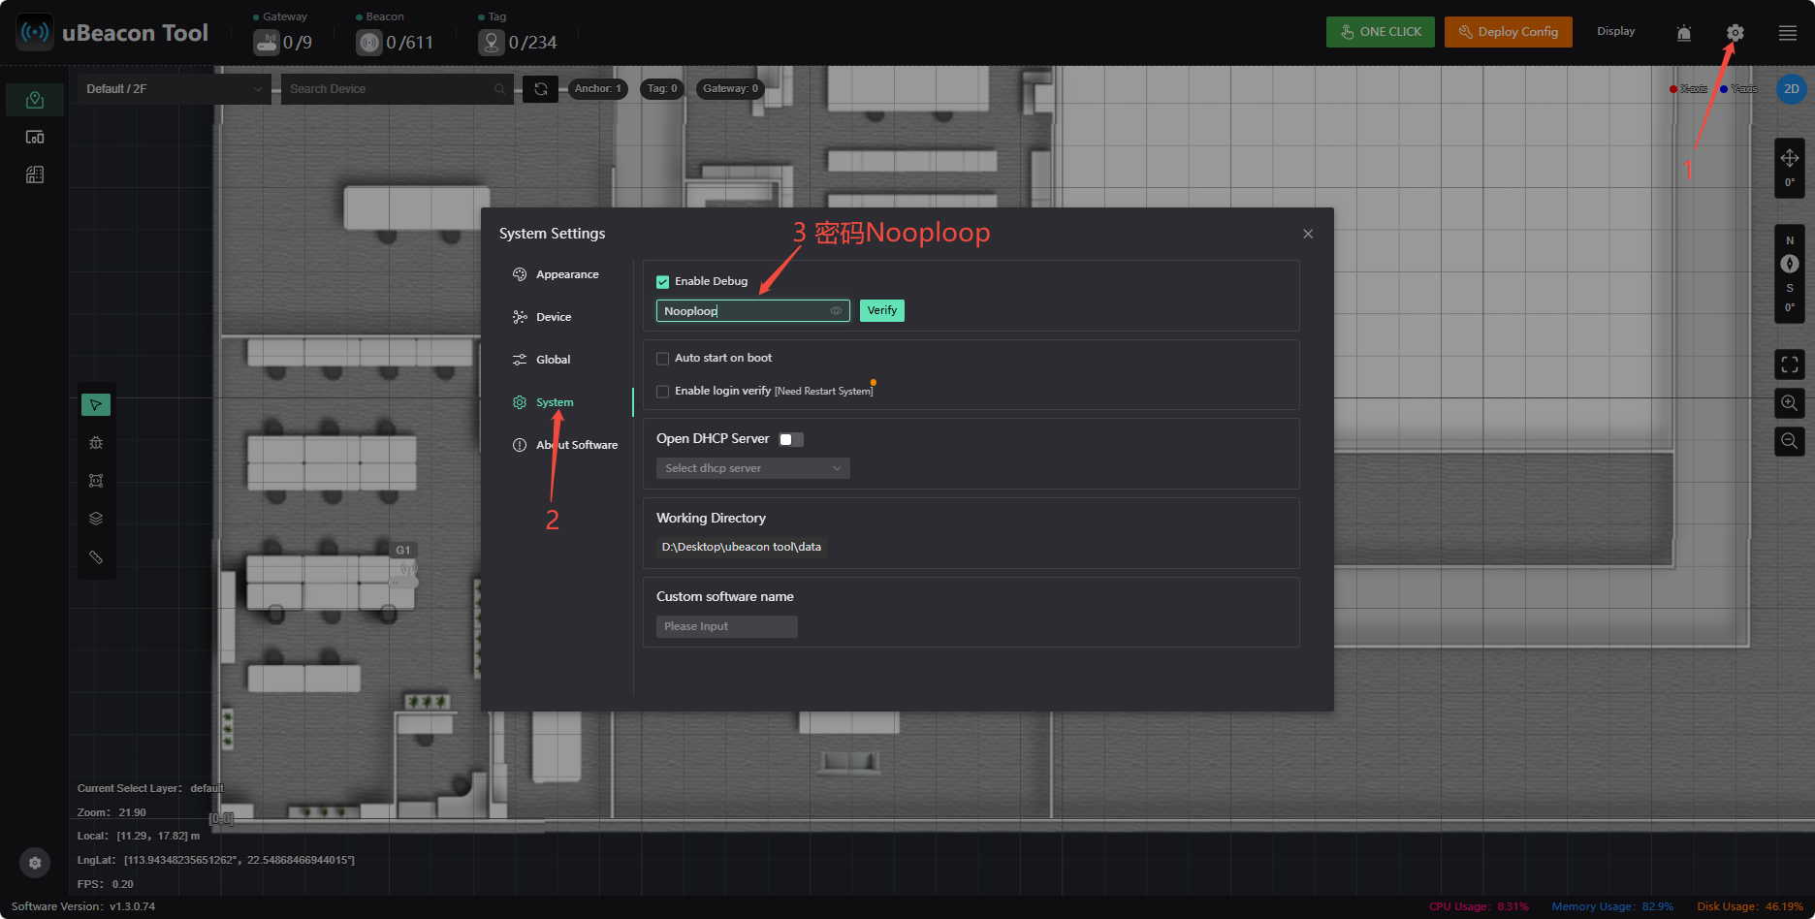Open the hamburger menu in top bar
This screenshot has height=919, width=1815.
click(x=1788, y=33)
